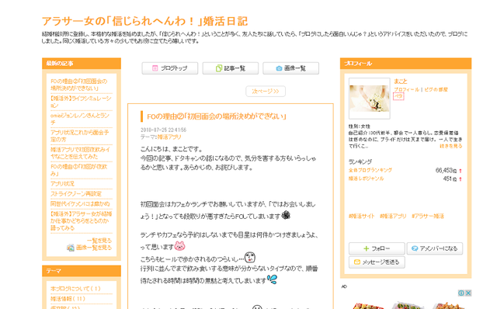
Task: Click the blue sweat-drops emoji after 考えてしまいます
Action: point(273,279)
